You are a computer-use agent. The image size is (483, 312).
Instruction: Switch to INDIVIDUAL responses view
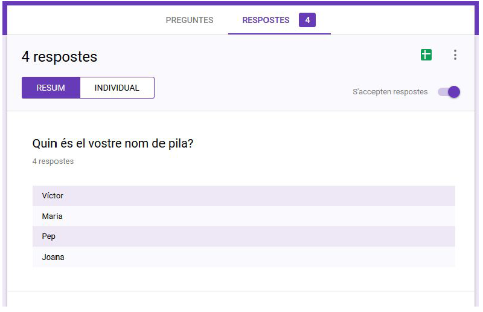pos(117,88)
